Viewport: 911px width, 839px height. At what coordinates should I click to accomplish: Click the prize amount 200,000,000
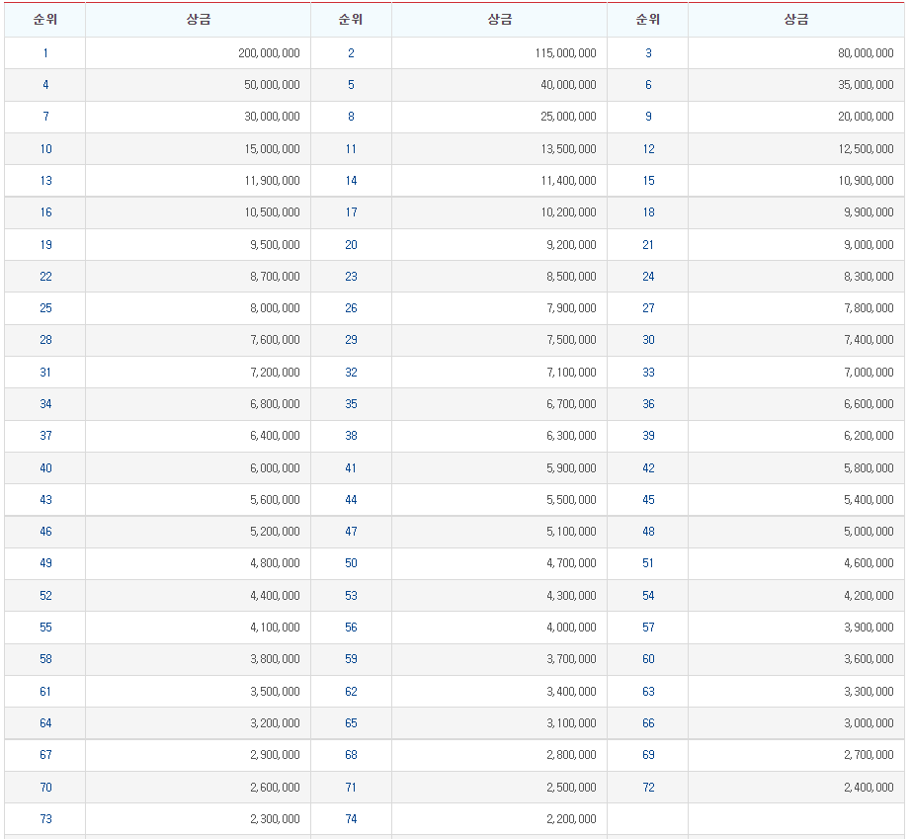[269, 53]
